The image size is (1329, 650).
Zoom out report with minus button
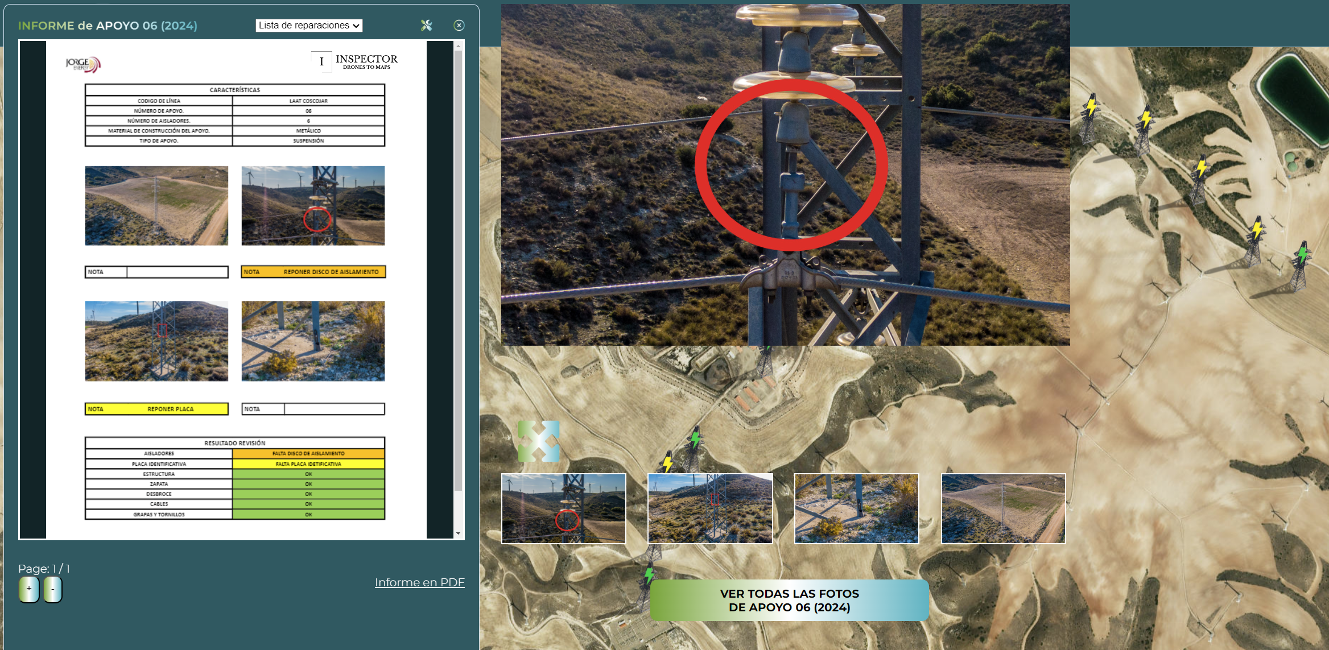click(52, 589)
